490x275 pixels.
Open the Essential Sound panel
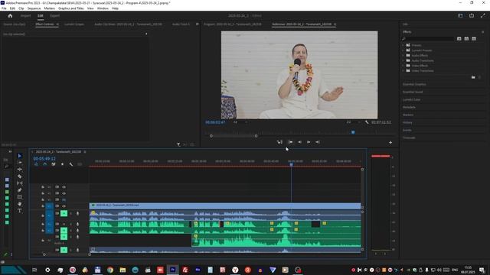coord(413,92)
